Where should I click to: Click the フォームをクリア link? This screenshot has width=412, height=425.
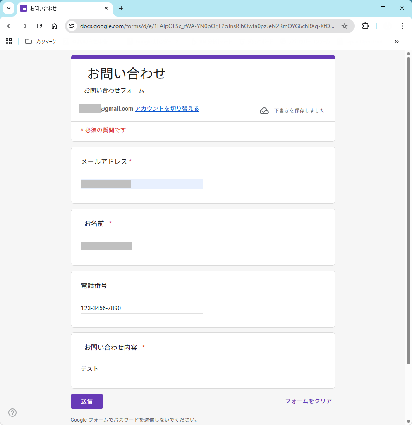308,401
